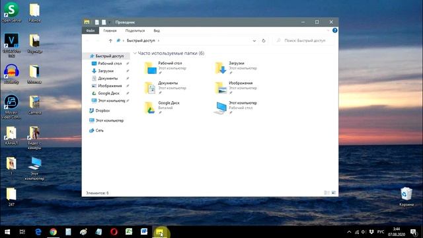
Task: Click the Quick access star icon in address bar
Action: tap(118, 40)
